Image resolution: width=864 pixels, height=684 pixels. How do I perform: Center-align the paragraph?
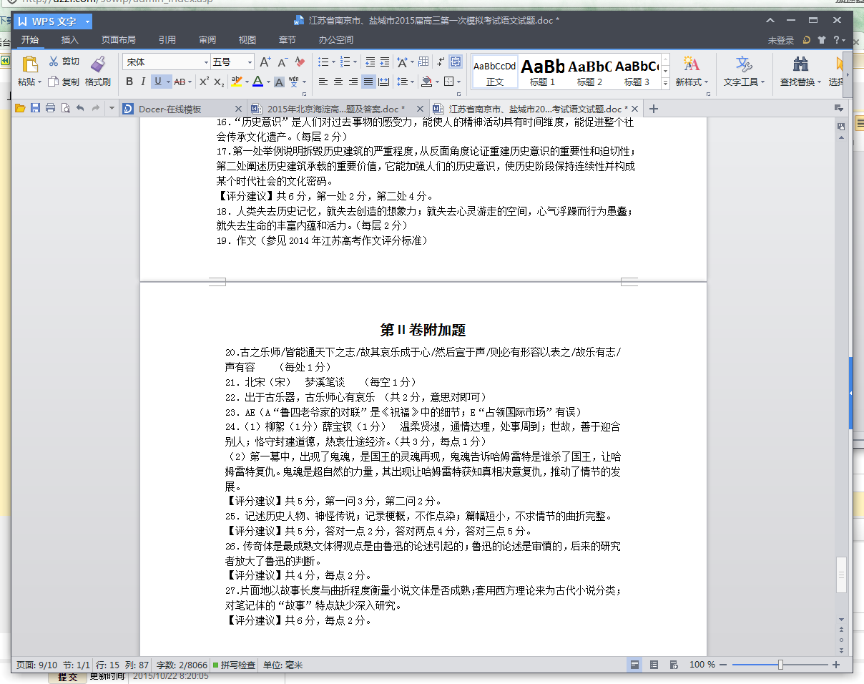(338, 82)
